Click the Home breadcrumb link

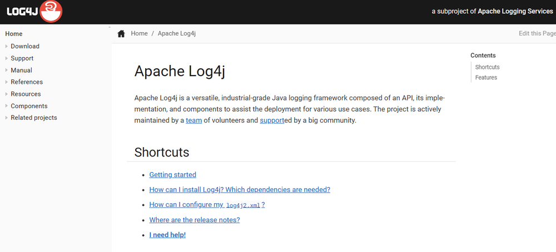(139, 34)
